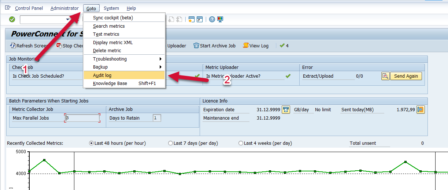Click the licence icon next to Expiration date
The image size is (448, 190).
pos(286,109)
